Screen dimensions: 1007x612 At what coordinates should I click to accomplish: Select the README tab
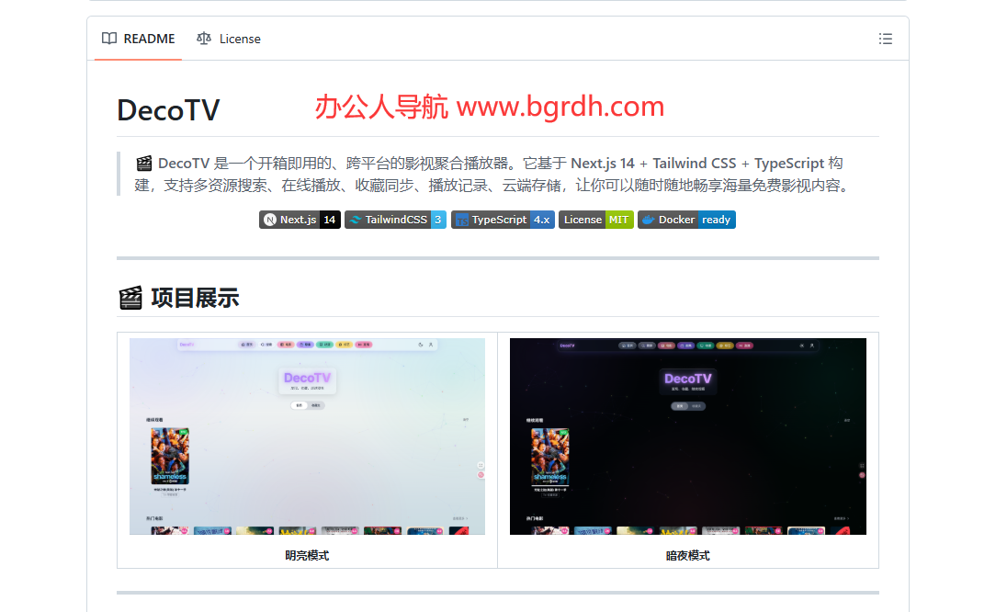[139, 39]
